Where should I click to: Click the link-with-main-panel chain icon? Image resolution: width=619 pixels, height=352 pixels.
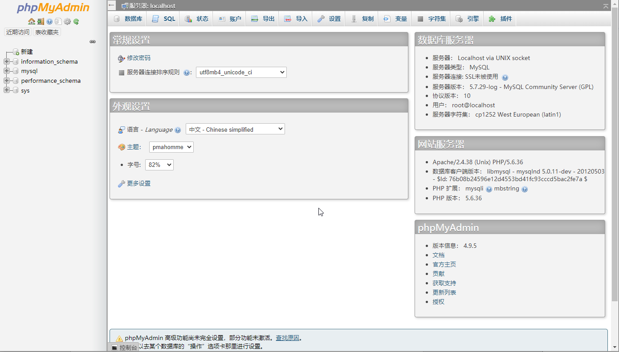93,41
